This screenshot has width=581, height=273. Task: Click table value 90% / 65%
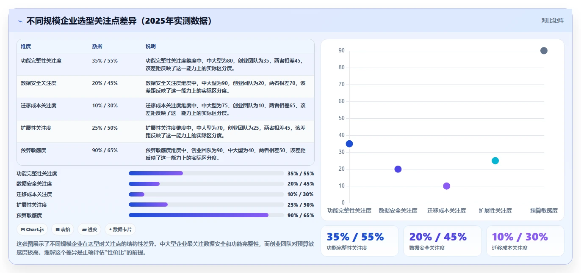pos(105,150)
